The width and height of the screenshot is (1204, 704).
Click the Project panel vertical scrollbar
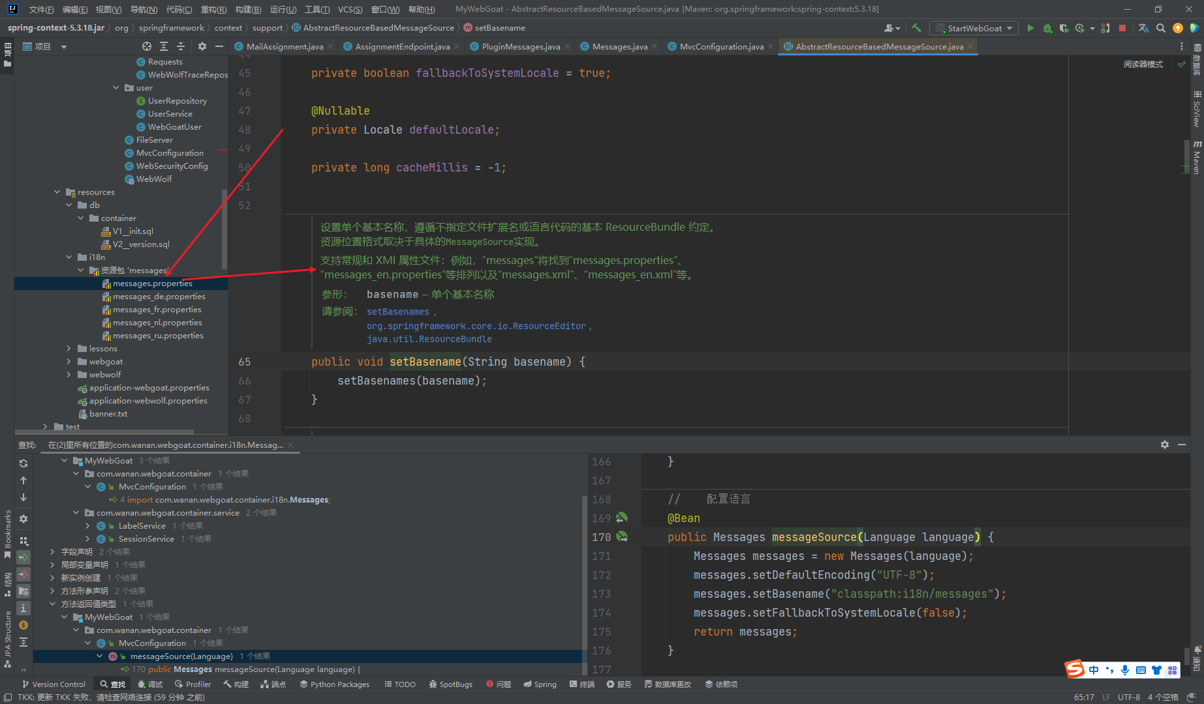point(224,228)
